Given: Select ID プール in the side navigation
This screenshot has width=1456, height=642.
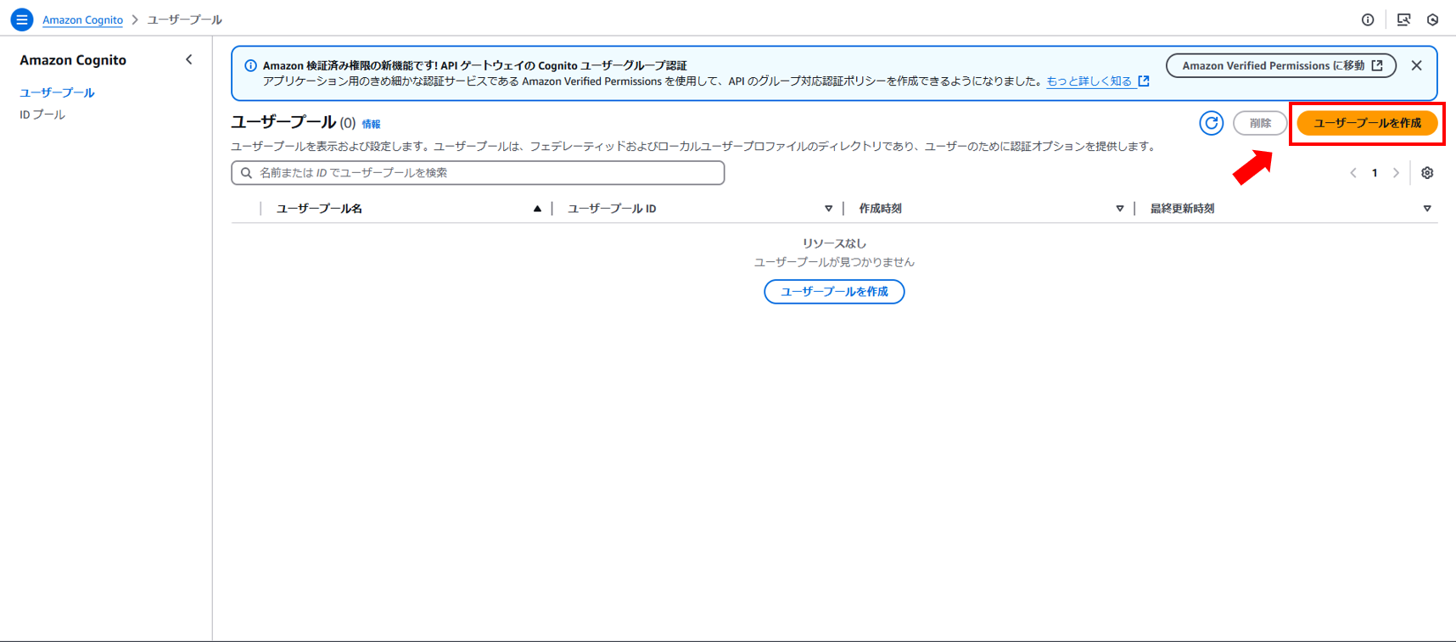Looking at the screenshot, I should [x=42, y=114].
